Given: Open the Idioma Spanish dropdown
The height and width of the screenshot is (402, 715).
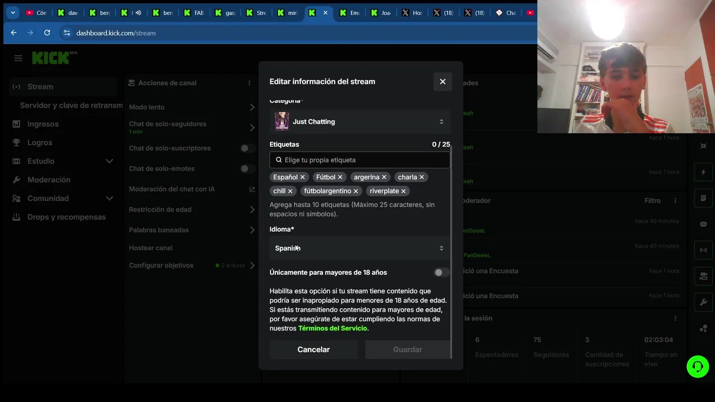Looking at the screenshot, I should [360, 248].
